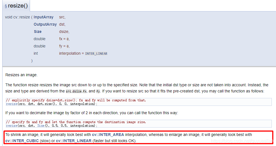Follow the bold Size type link in signature
Image resolution: width=276 pixels, height=146 pixels.
pos(38,32)
